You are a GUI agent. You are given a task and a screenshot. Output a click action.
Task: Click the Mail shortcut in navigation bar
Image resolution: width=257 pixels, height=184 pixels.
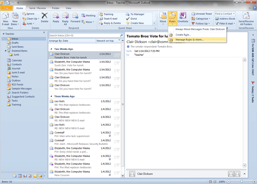(15, 176)
